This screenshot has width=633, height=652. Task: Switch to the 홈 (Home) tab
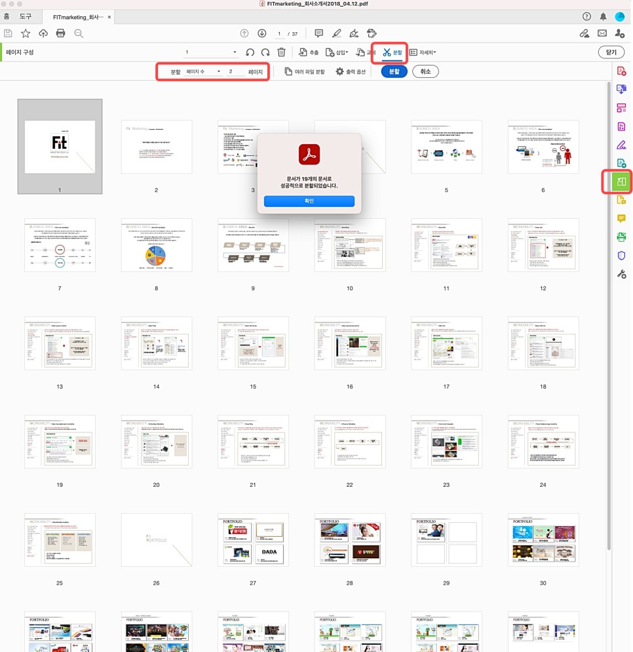pyautogui.click(x=7, y=16)
